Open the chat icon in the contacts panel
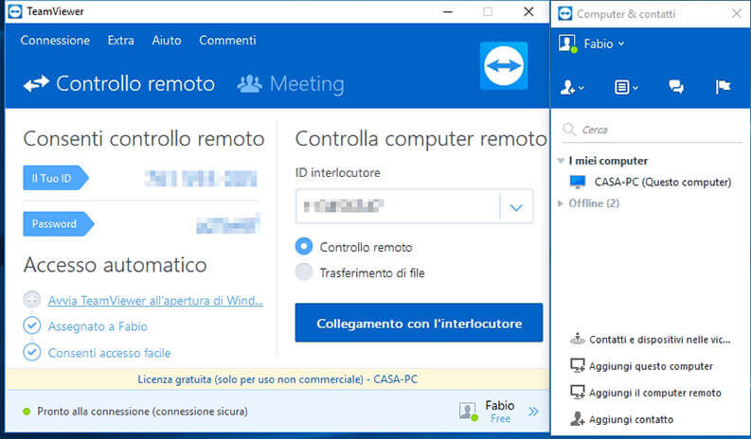The image size is (751, 439). [676, 87]
